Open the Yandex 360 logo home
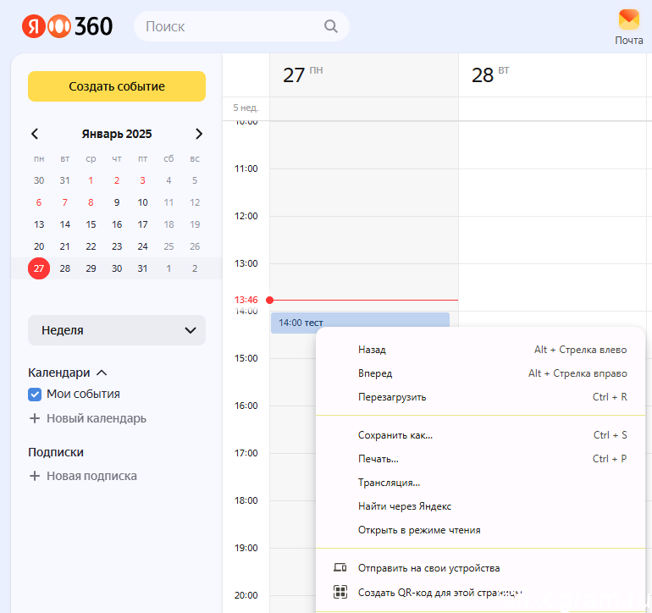 67,26
